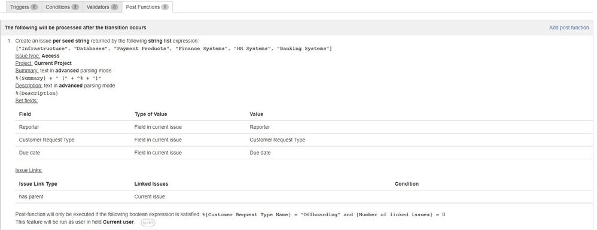Click 'Field in current issue' in Reporter row
The height and width of the screenshot is (230, 597).
click(158, 127)
